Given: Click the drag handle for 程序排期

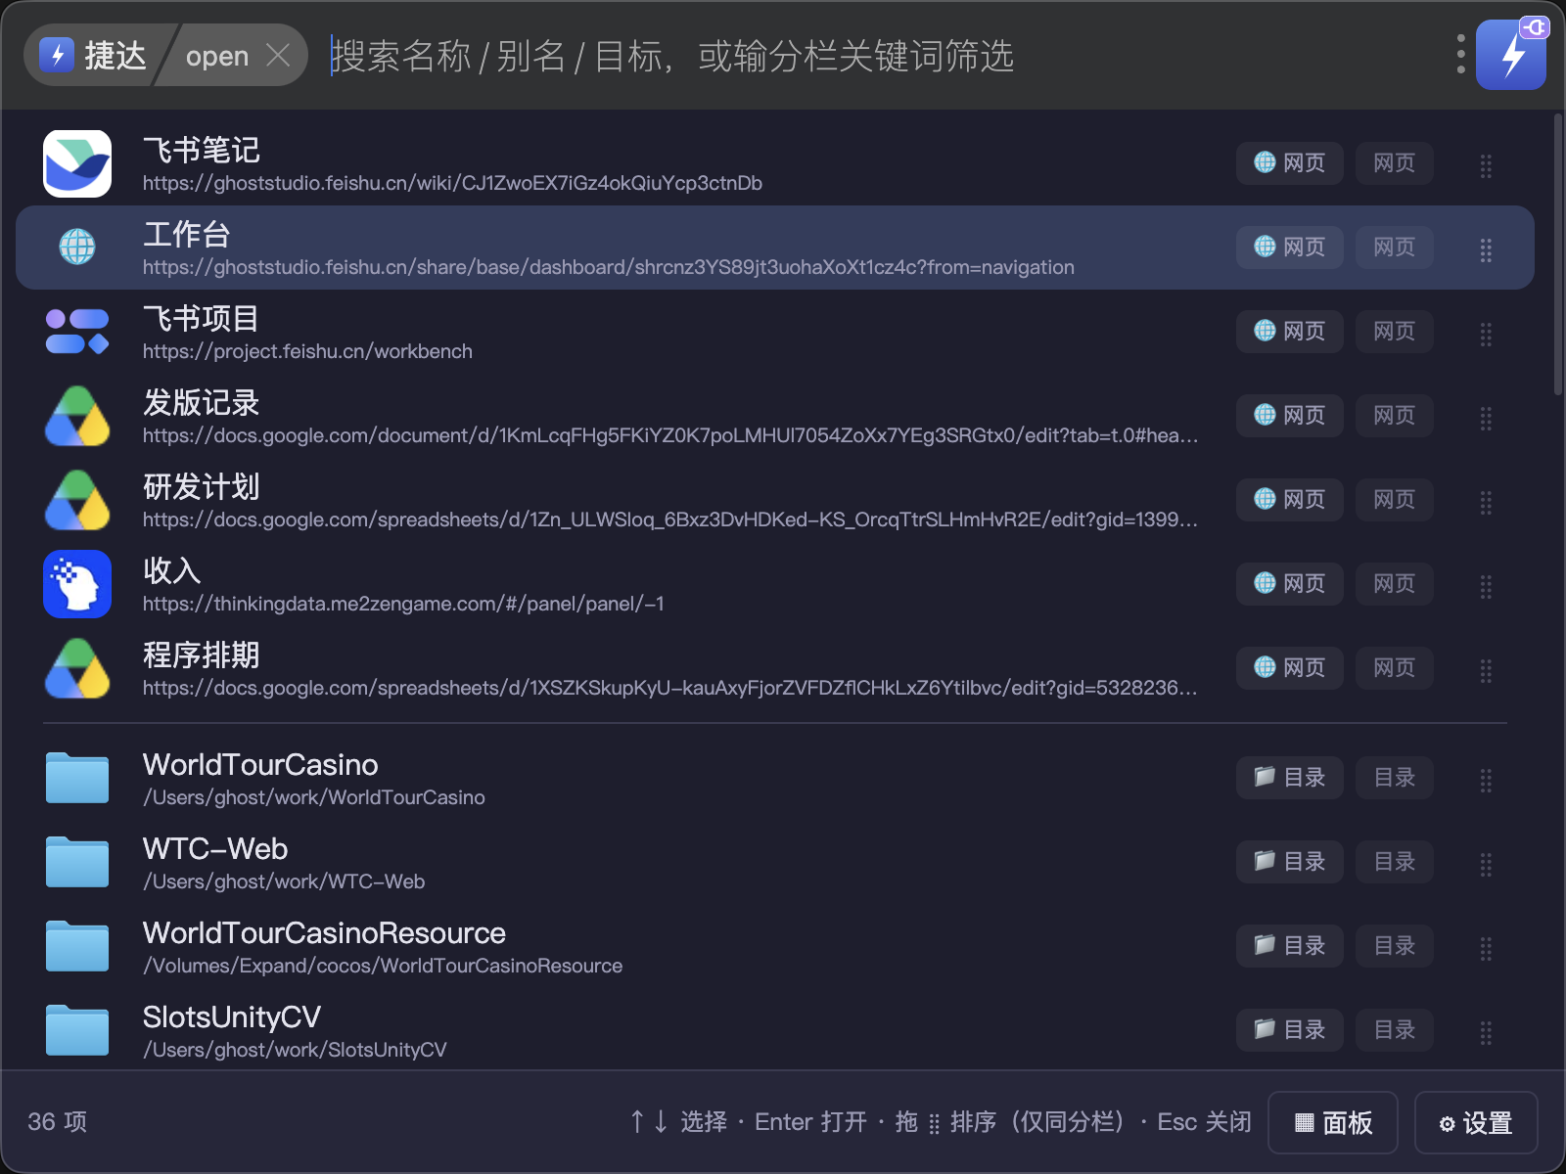Looking at the screenshot, I should (x=1486, y=670).
